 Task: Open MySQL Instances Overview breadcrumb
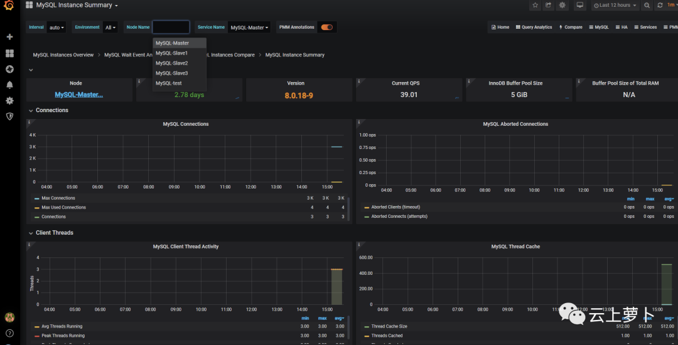(x=63, y=54)
